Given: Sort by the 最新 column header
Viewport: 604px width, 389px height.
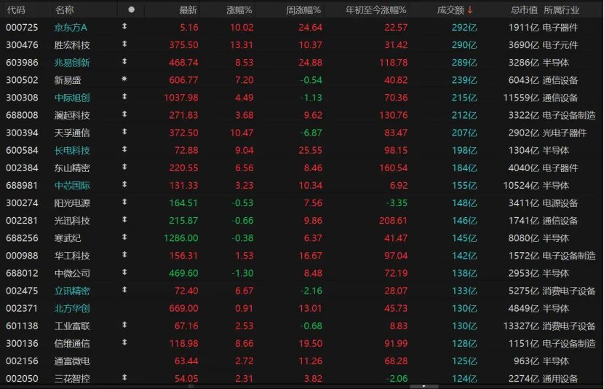Looking at the screenshot, I should click(188, 10).
